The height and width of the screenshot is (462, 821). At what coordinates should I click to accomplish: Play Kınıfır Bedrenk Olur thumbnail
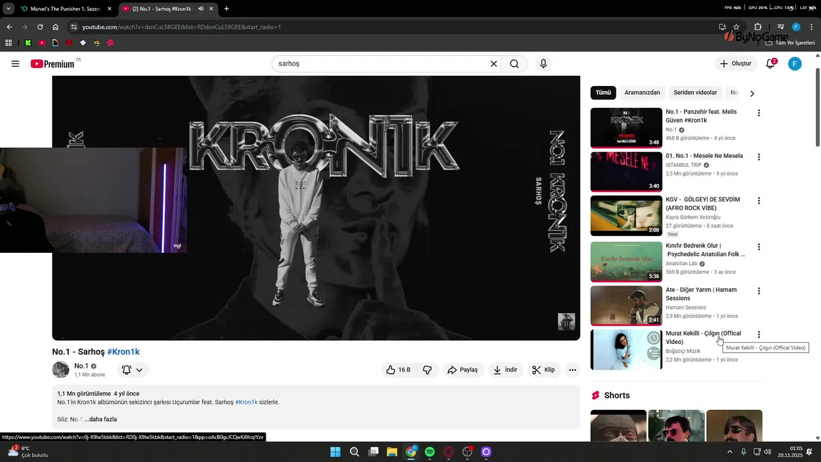(x=626, y=262)
